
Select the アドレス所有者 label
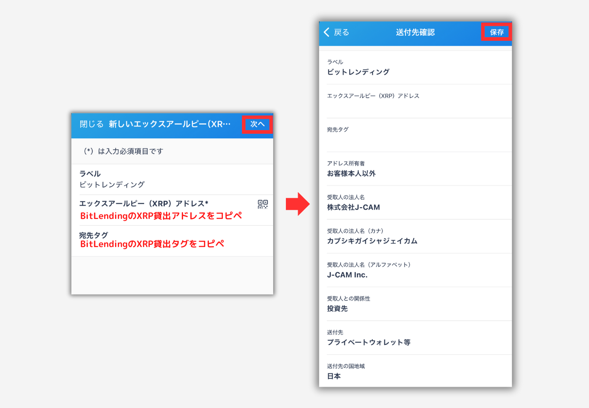click(x=346, y=163)
